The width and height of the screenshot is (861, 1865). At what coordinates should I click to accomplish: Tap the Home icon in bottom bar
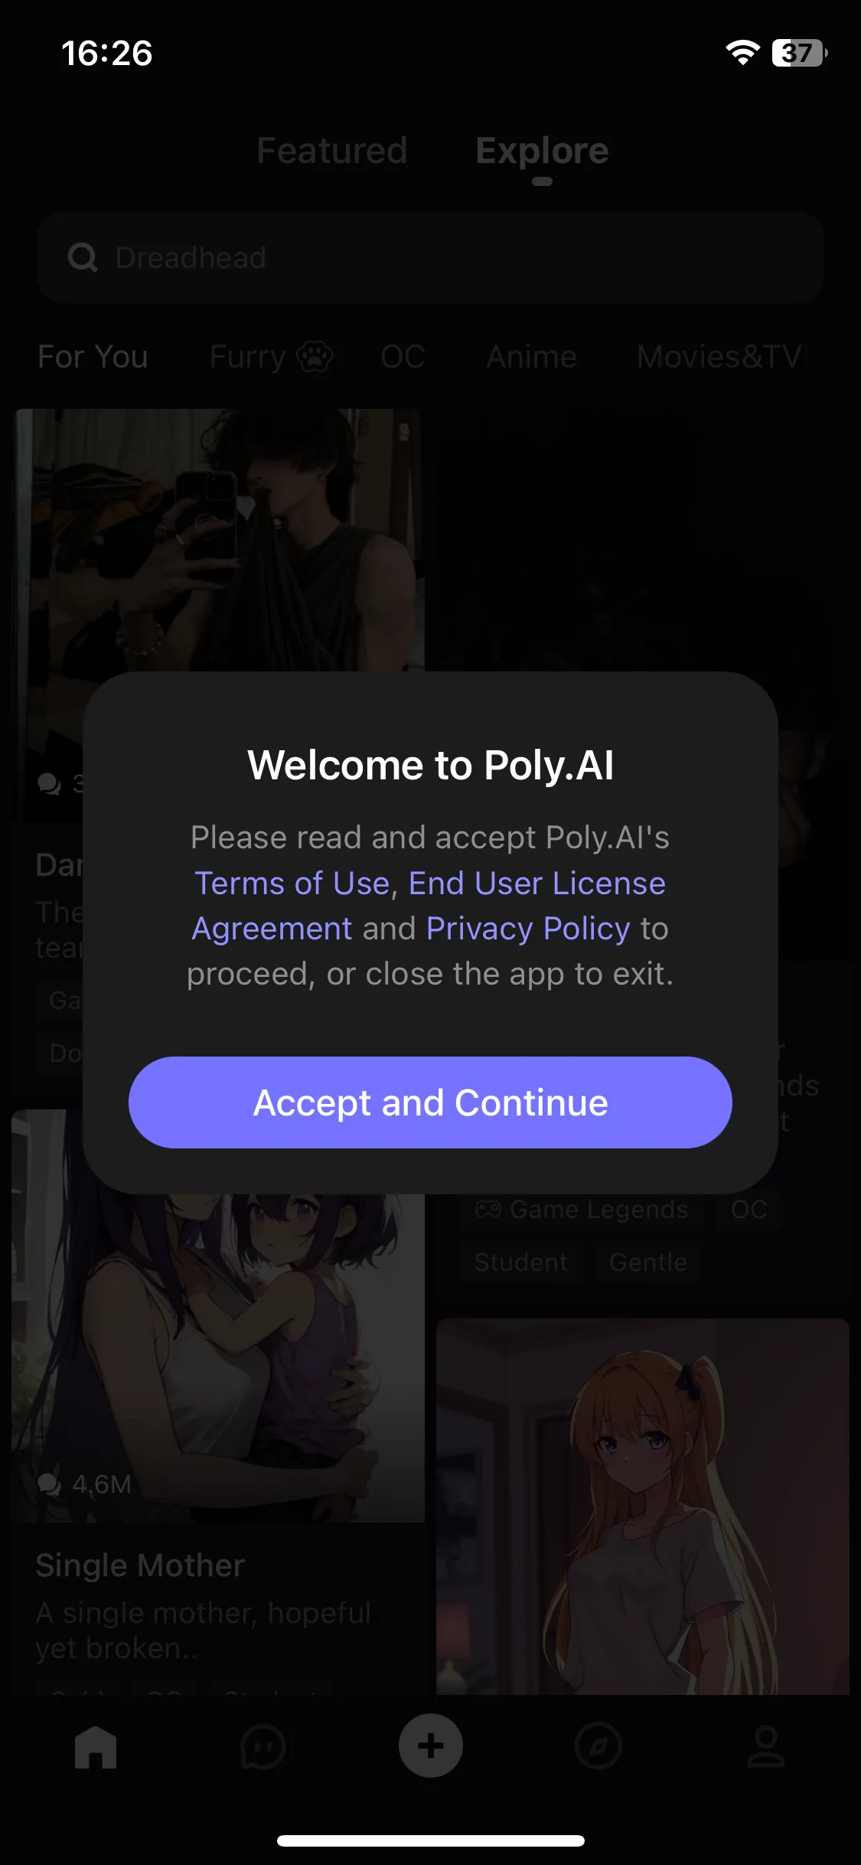click(x=96, y=1747)
